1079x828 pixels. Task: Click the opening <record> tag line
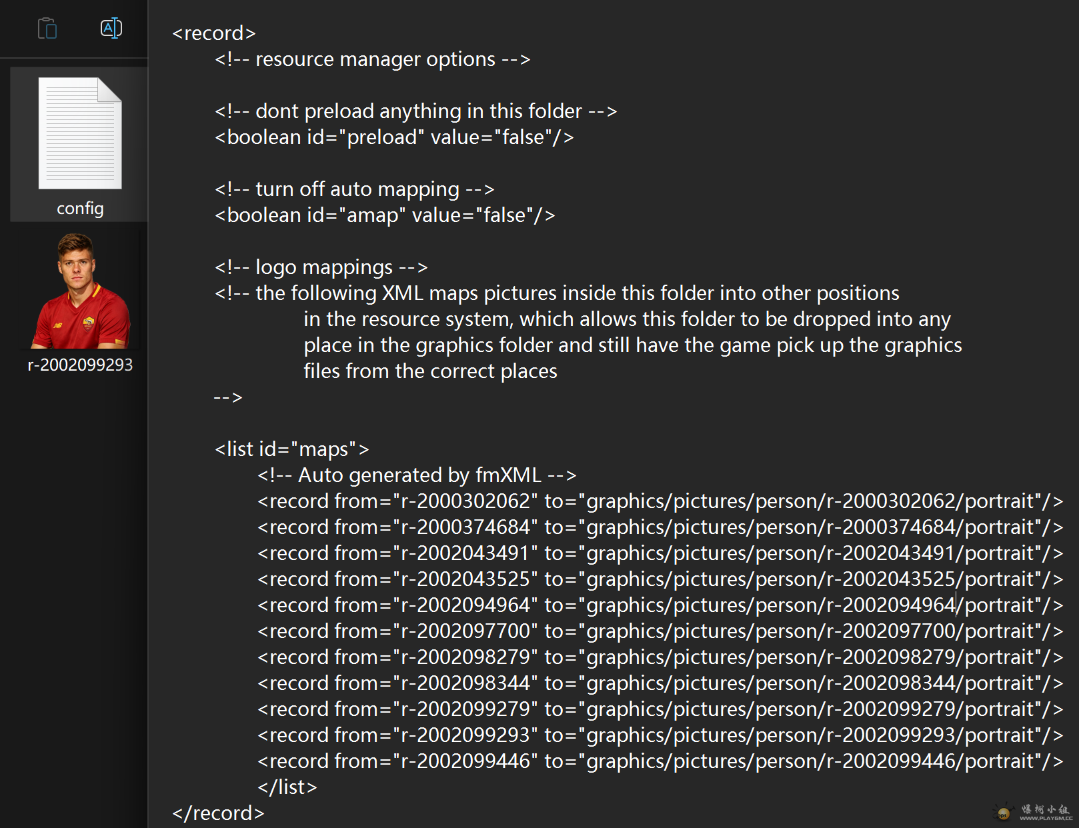tap(214, 33)
